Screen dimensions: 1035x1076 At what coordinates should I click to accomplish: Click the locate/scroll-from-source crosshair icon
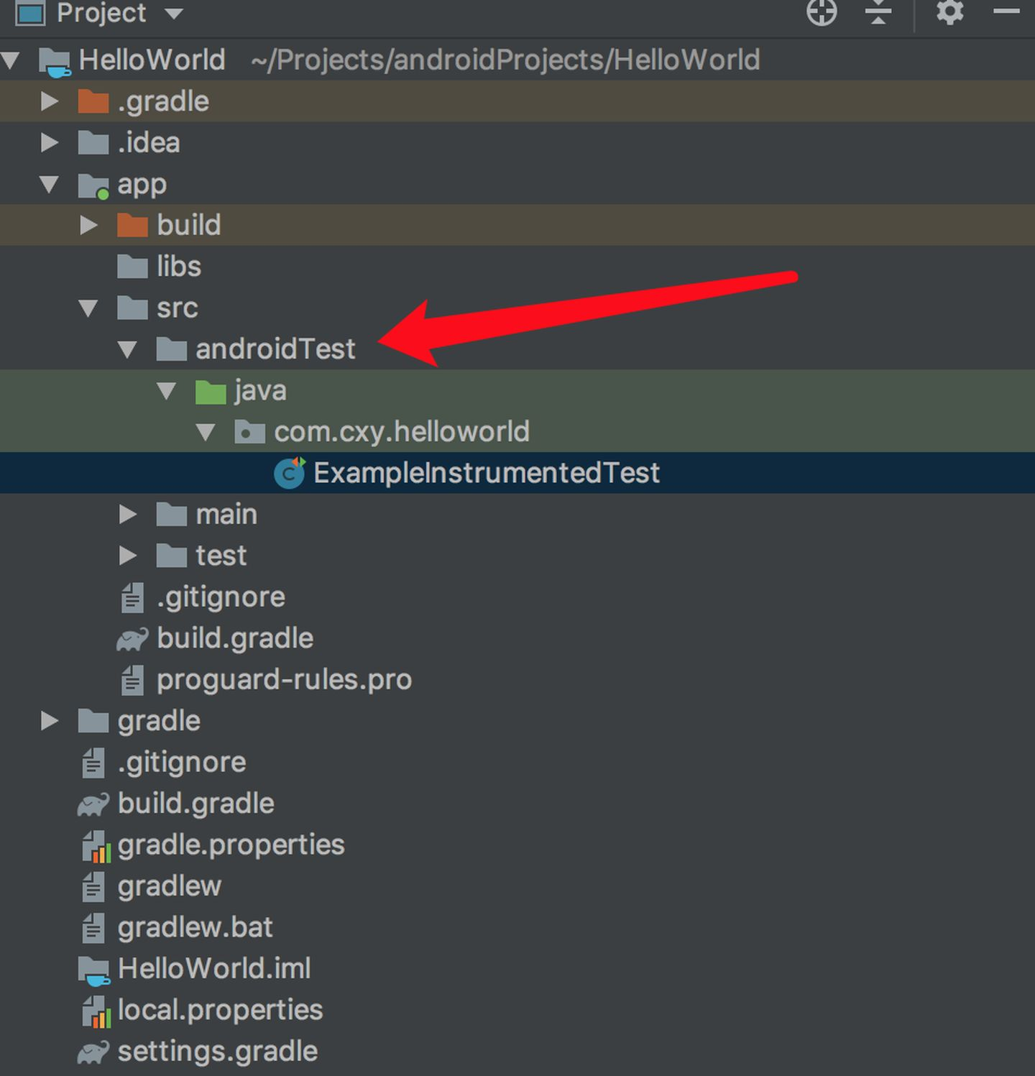click(x=822, y=12)
